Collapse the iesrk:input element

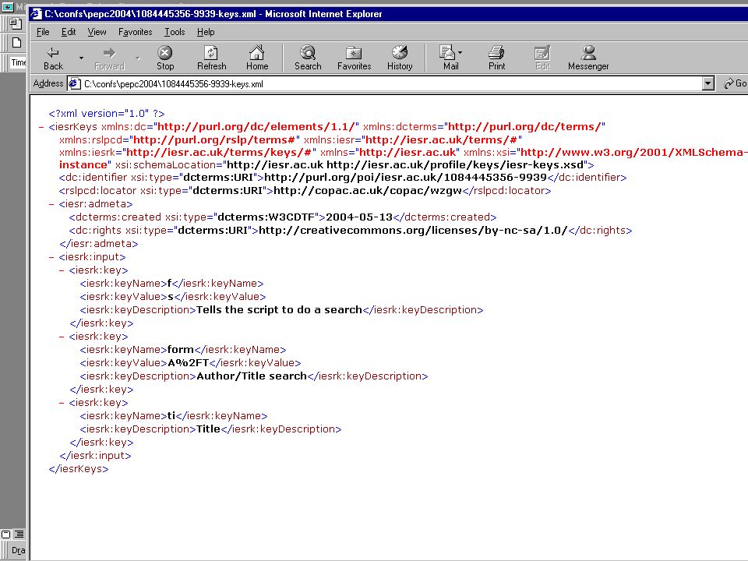pyautogui.click(x=51, y=257)
